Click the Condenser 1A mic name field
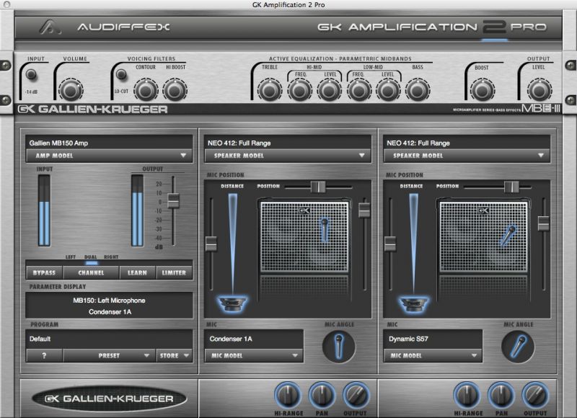Image resolution: width=577 pixels, height=418 pixels. (x=254, y=339)
